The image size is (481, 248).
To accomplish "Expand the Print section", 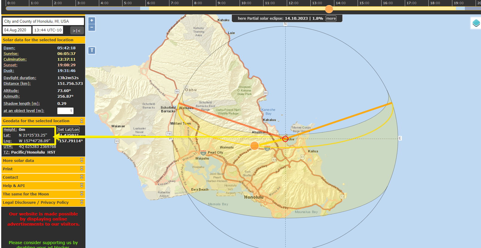I will point(82,169).
